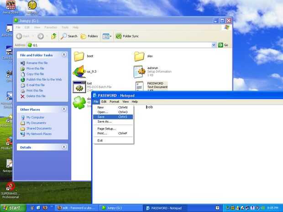Click the Go button beside address bar
The width and height of the screenshot is (283, 212).
pos(223,45)
